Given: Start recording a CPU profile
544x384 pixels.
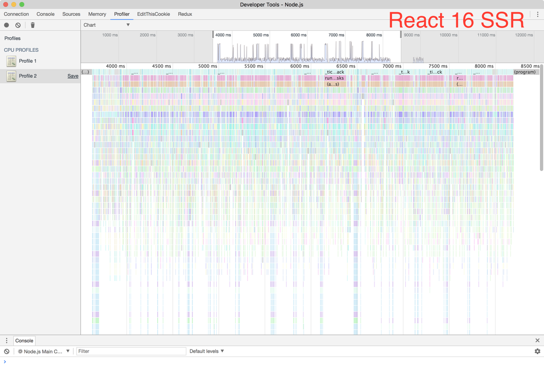Looking at the screenshot, I should coord(6,25).
